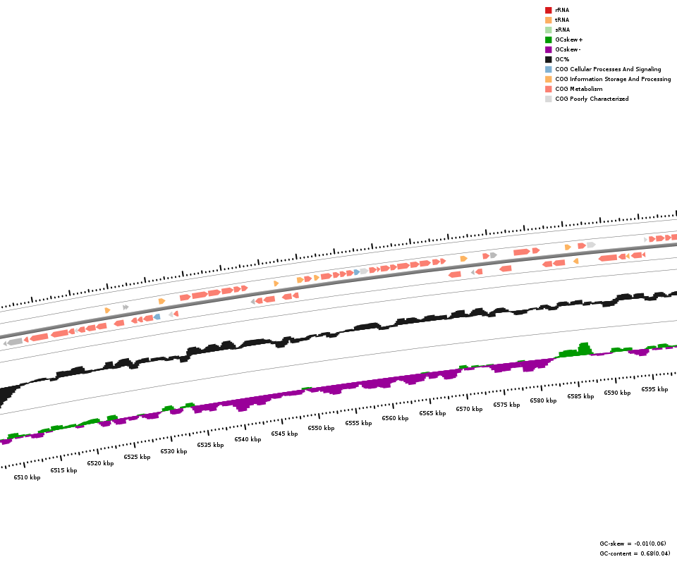Click the black GC% legend swatch
Image resolution: width=677 pixels, height=564 pixels.
[548, 60]
